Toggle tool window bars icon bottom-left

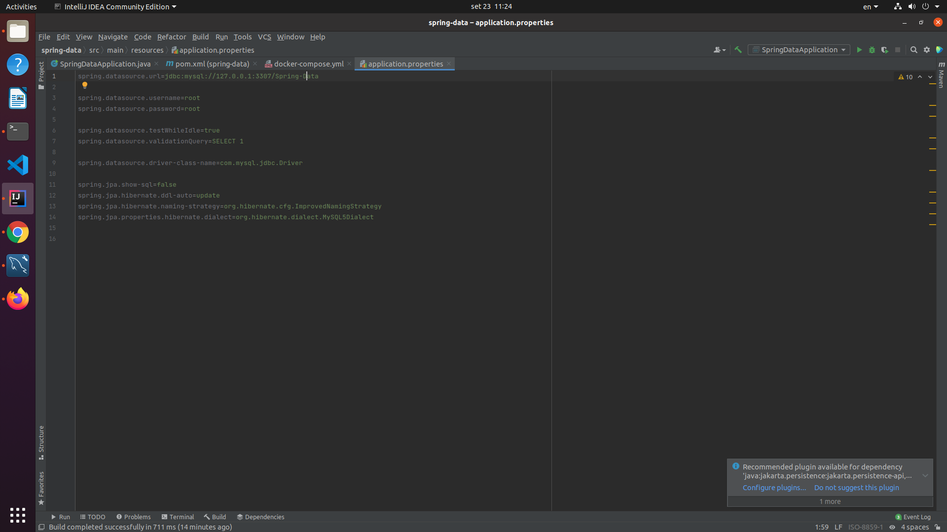[41, 527]
